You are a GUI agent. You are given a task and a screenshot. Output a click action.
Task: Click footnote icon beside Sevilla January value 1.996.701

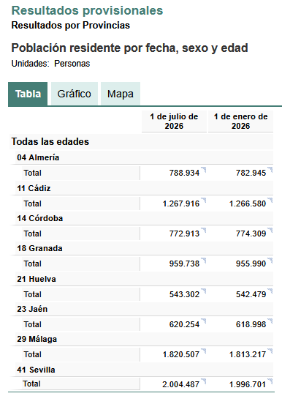coord(270,381)
